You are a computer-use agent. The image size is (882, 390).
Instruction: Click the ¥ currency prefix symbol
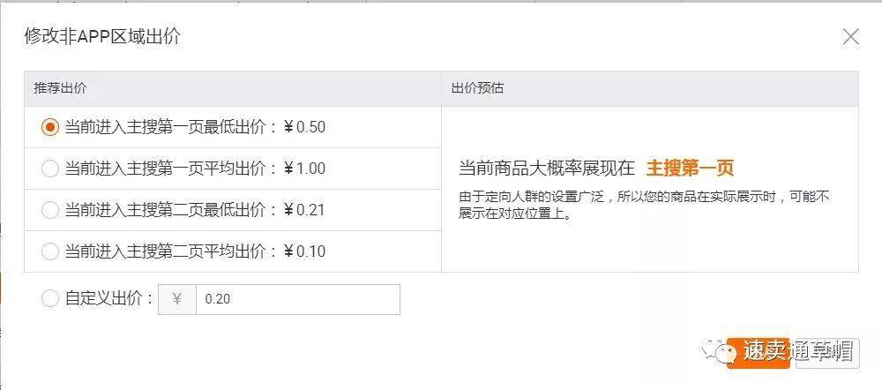click(x=176, y=299)
